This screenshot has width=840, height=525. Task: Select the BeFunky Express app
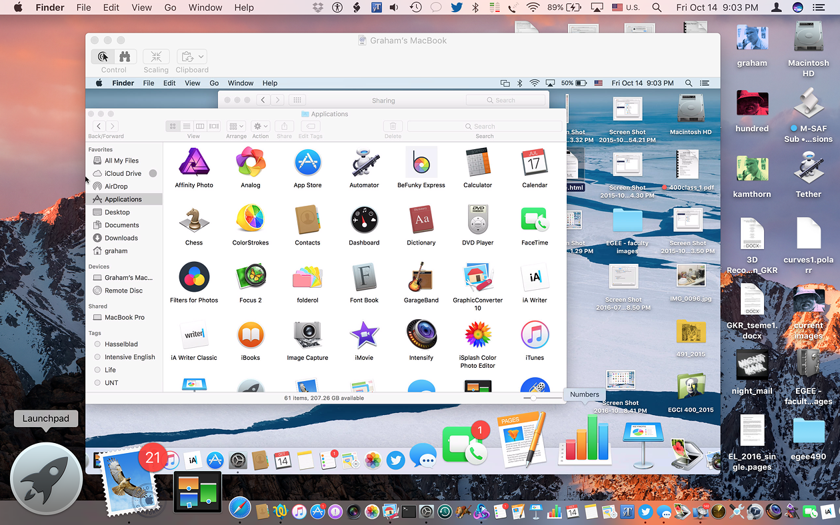(x=421, y=163)
